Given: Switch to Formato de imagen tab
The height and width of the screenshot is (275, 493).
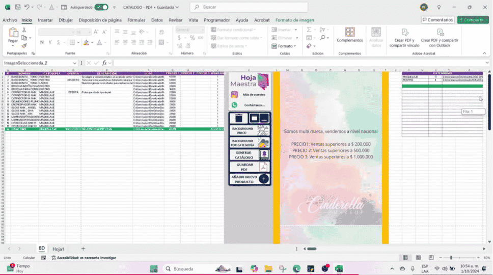Looking at the screenshot, I should (294, 20).
